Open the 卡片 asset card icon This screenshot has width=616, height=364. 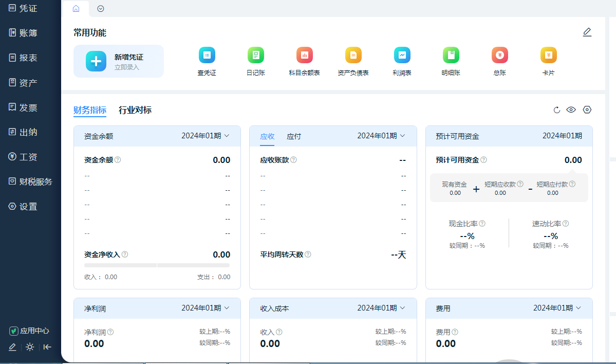tap(548, 55)
